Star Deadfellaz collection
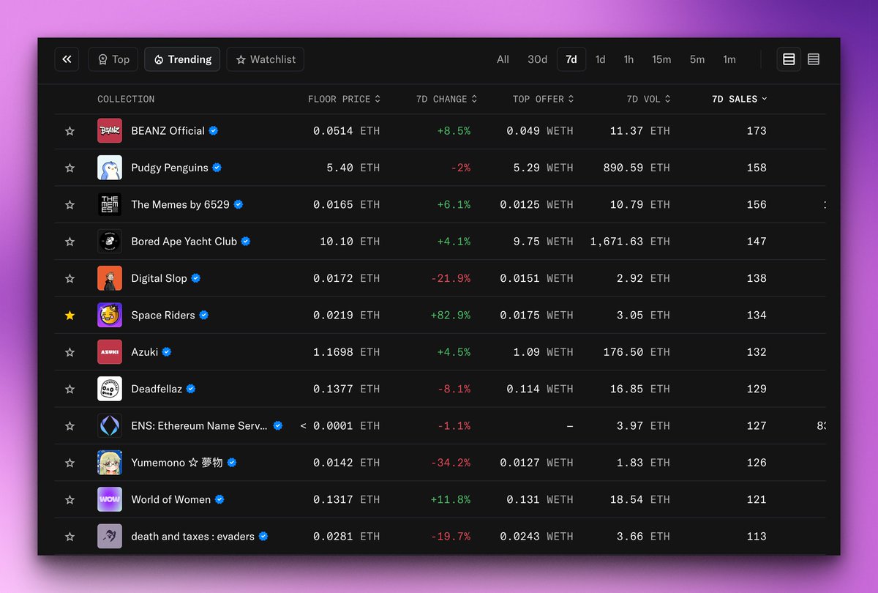Image resolution: width=878 pixels, height=593 pixels. point(70,389)
